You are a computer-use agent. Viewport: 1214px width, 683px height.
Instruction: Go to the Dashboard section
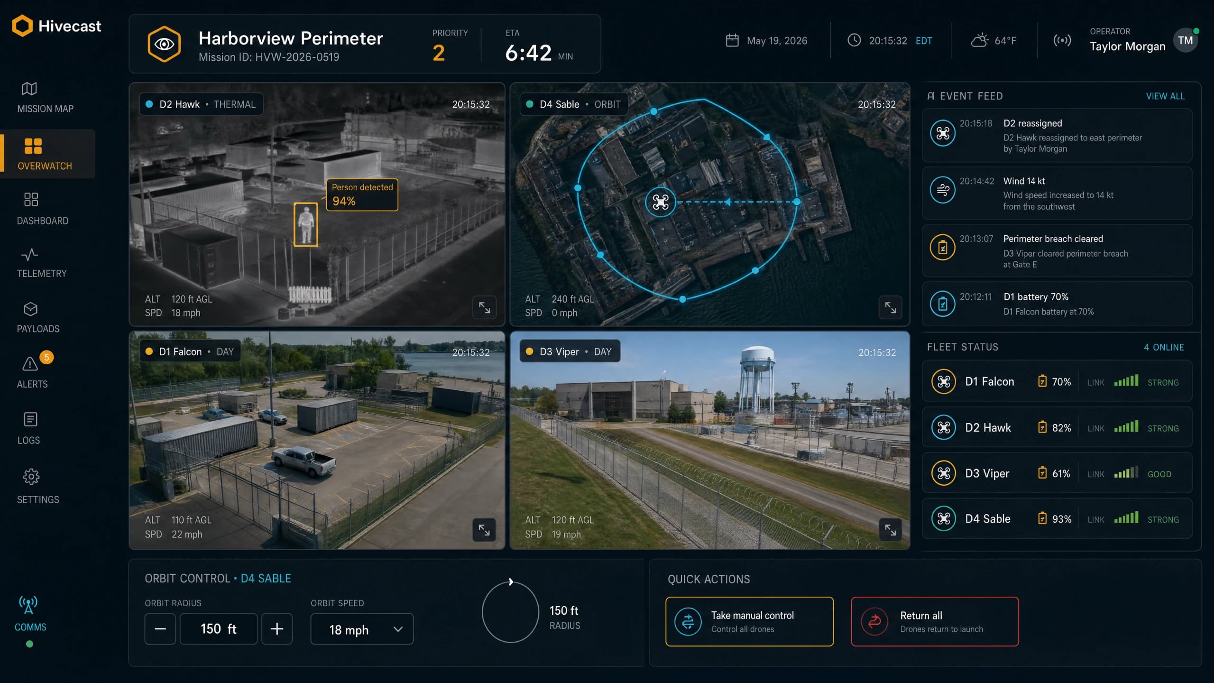[x=43, y=209]
